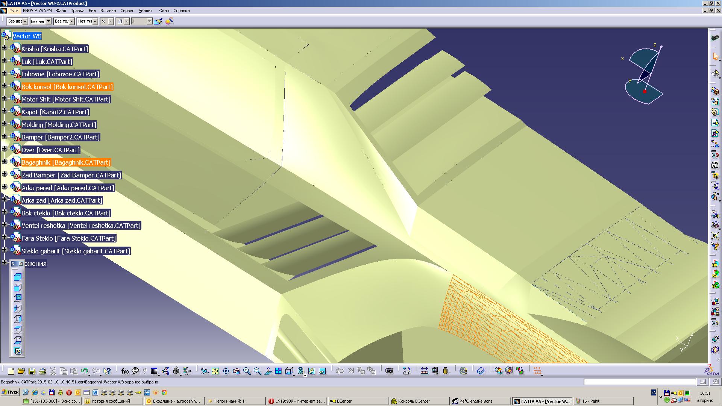Click the Zoom In magnifier icon
The width and height of the screenshot is (722, 406).
(x=247, y=371)
